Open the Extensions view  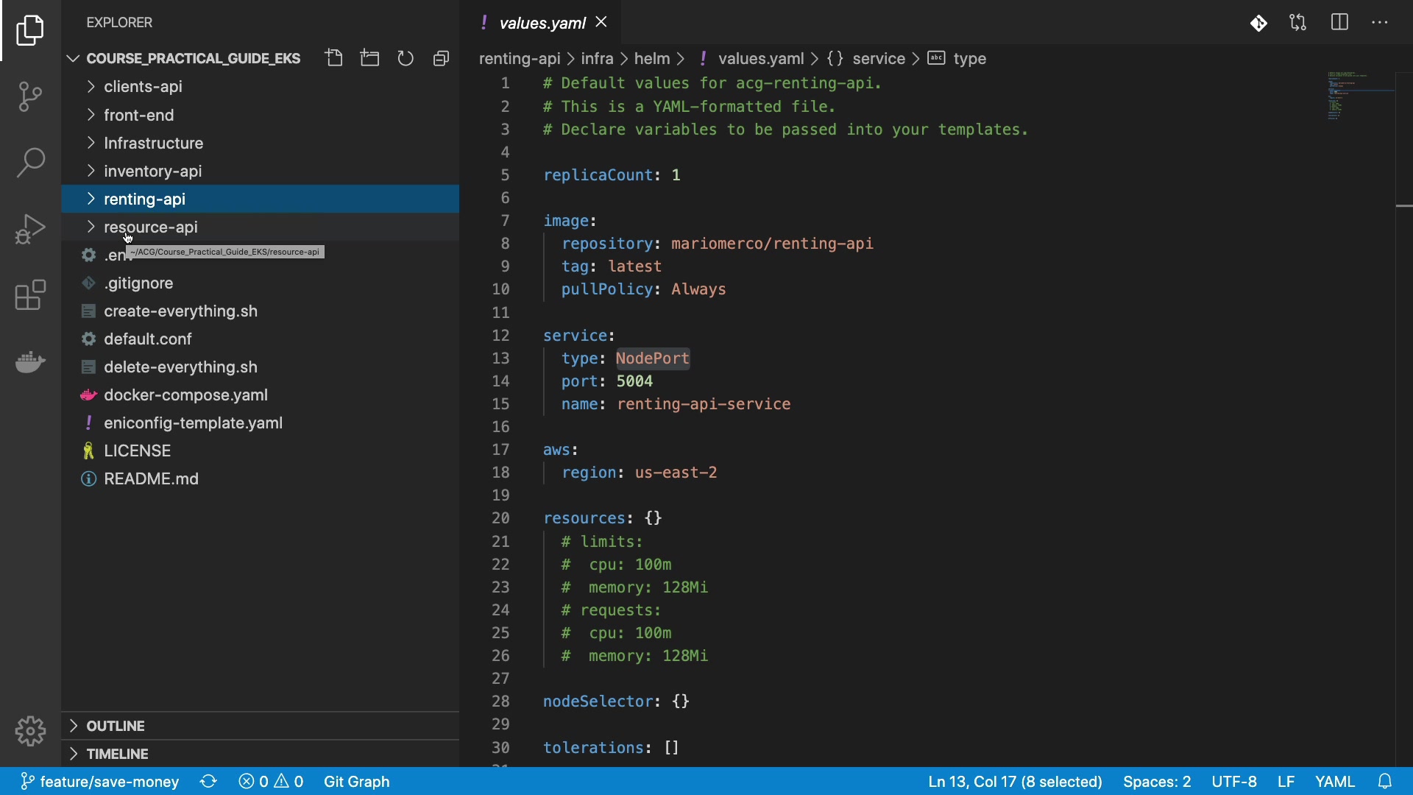tap(30, 295)
